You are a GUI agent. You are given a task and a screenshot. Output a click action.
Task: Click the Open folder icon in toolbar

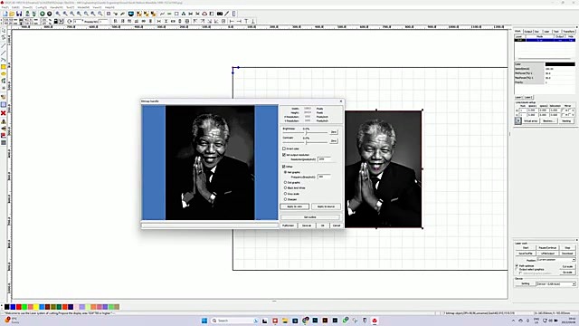12,14
